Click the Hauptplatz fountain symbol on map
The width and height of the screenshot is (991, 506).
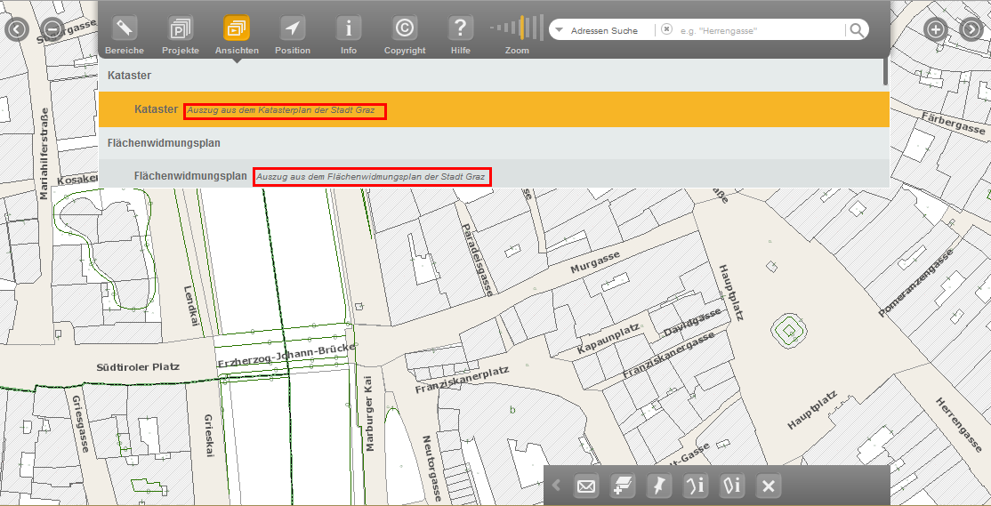[789, 331]
